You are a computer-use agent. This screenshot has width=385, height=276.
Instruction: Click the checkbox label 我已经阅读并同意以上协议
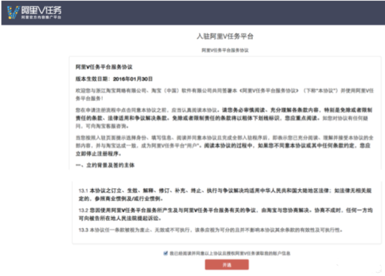pyautogui.click(x=230, y=254)
